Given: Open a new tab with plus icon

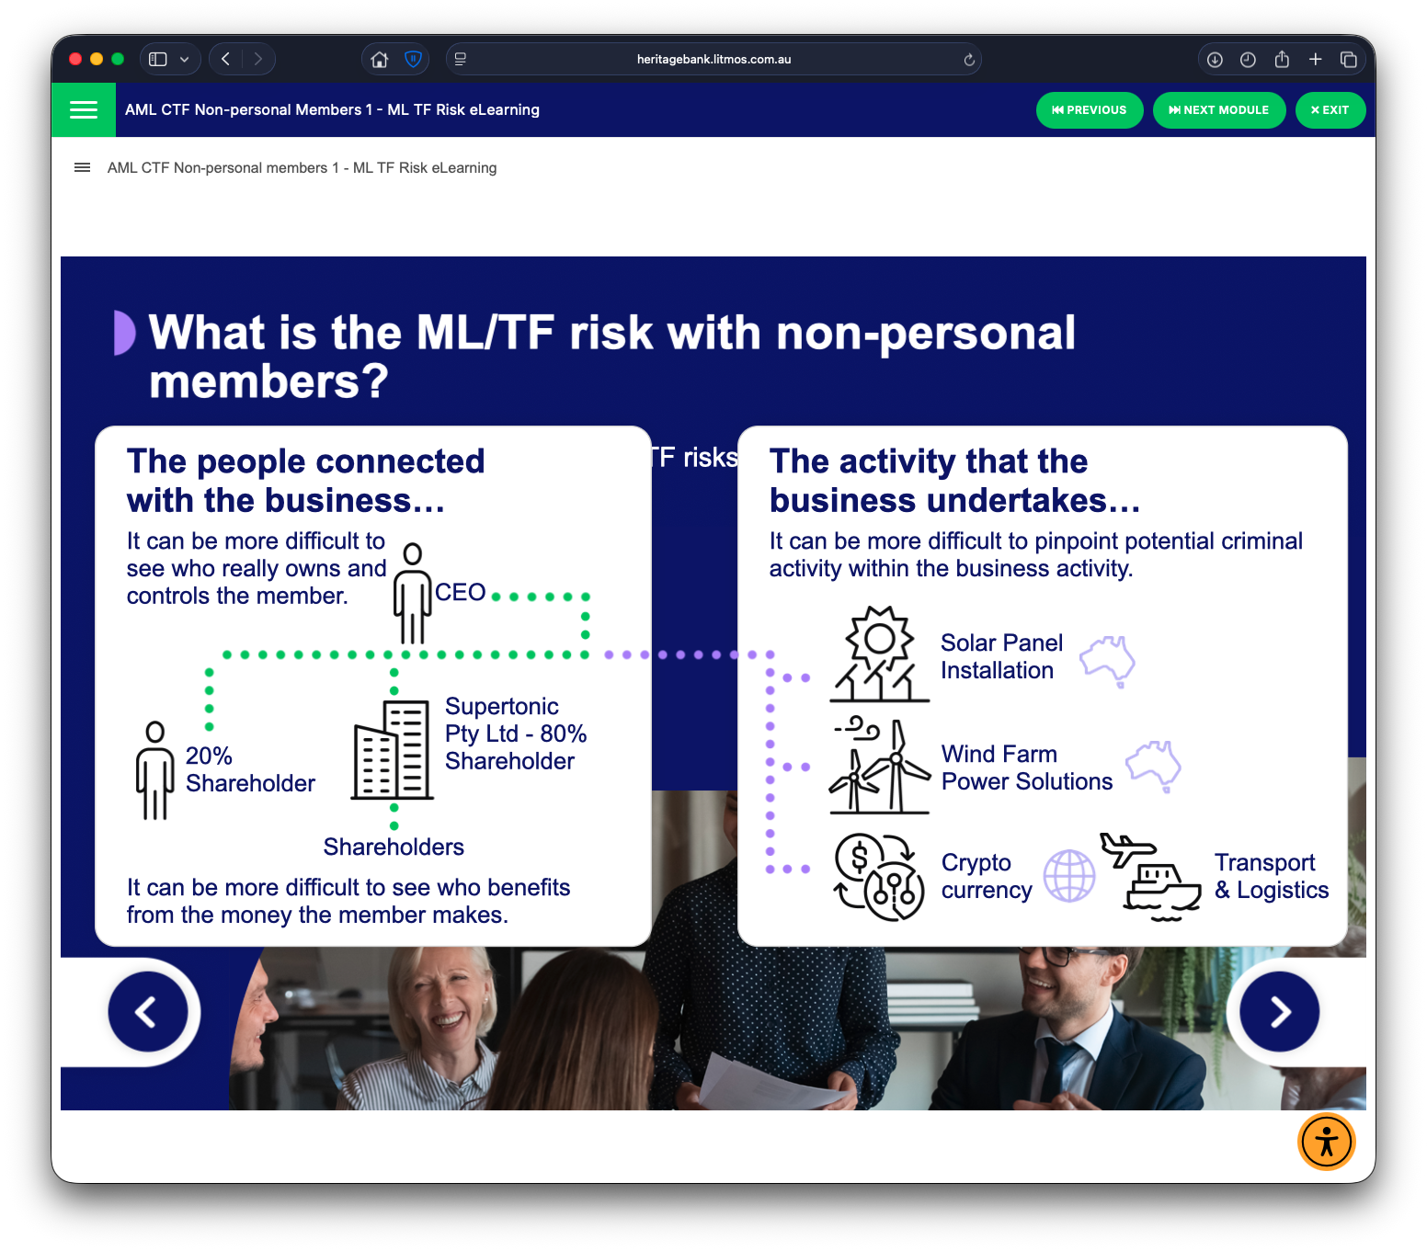Looking at the screenshot, I should tap(1316, 59).
